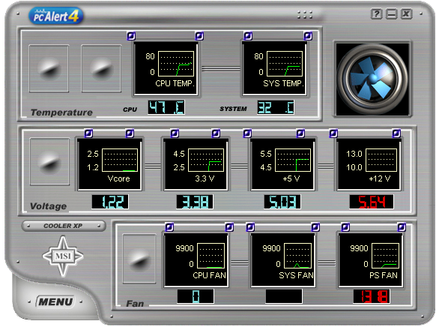Screen dimensions: 436x327
Task: Click right adjuster above SYS TEMP graph
Action: tap(308, 36)
